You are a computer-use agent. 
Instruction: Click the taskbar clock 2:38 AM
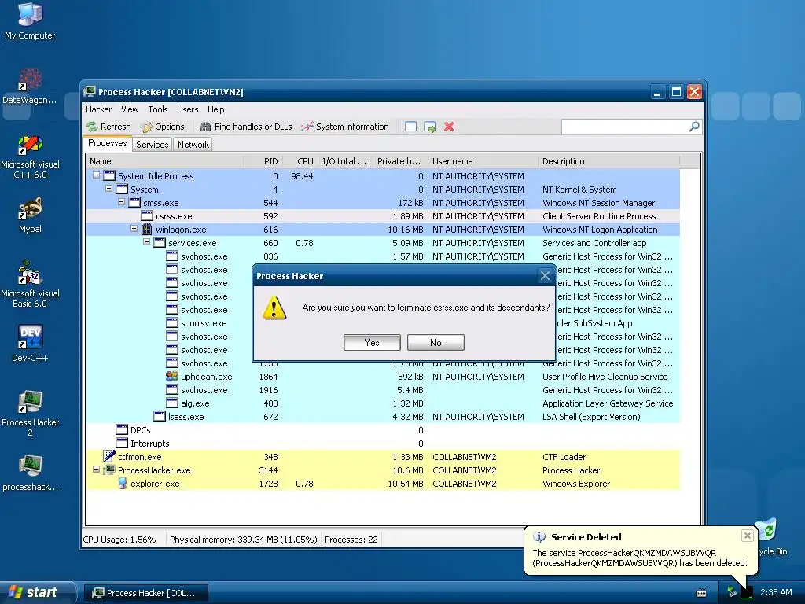tap(776, 592)
